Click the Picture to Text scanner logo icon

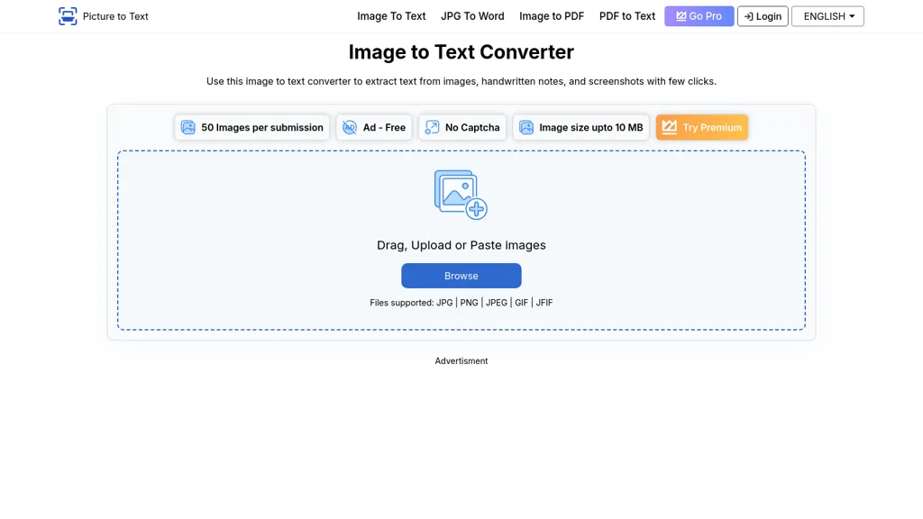[x=68, y=16]
